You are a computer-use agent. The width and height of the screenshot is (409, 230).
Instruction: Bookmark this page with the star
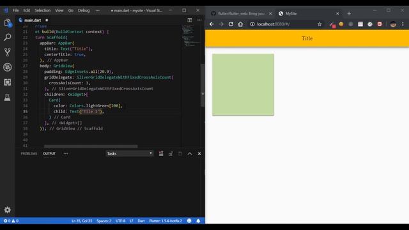pos(320,24)
